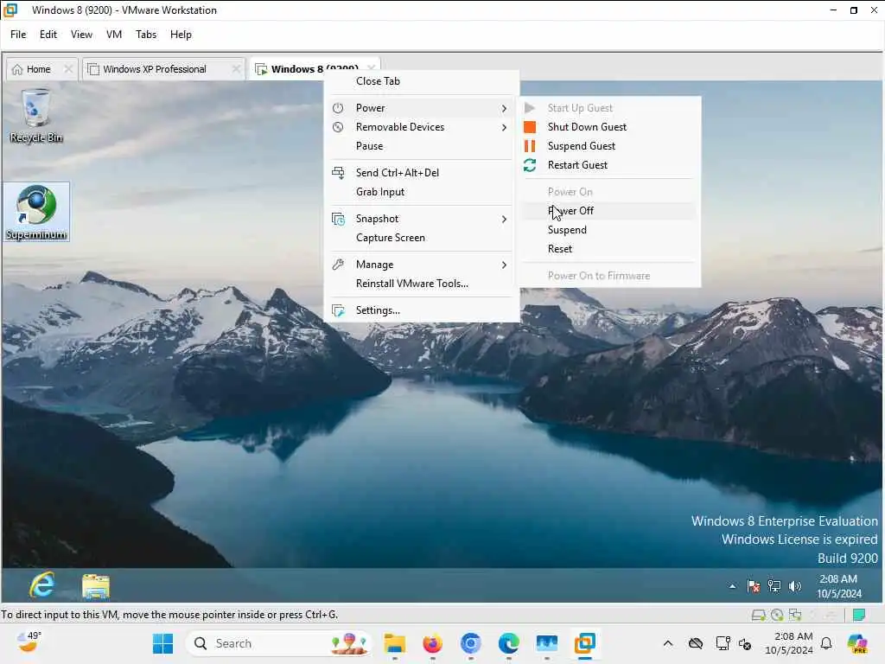Image resolution: width=885 pixels, height=664 pixels.
Task: Click the VMware Workstation title bar logo
Action: [10, 10]
